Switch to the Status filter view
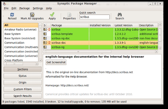The height and width of the screenshot is (109, 168). 23,76
